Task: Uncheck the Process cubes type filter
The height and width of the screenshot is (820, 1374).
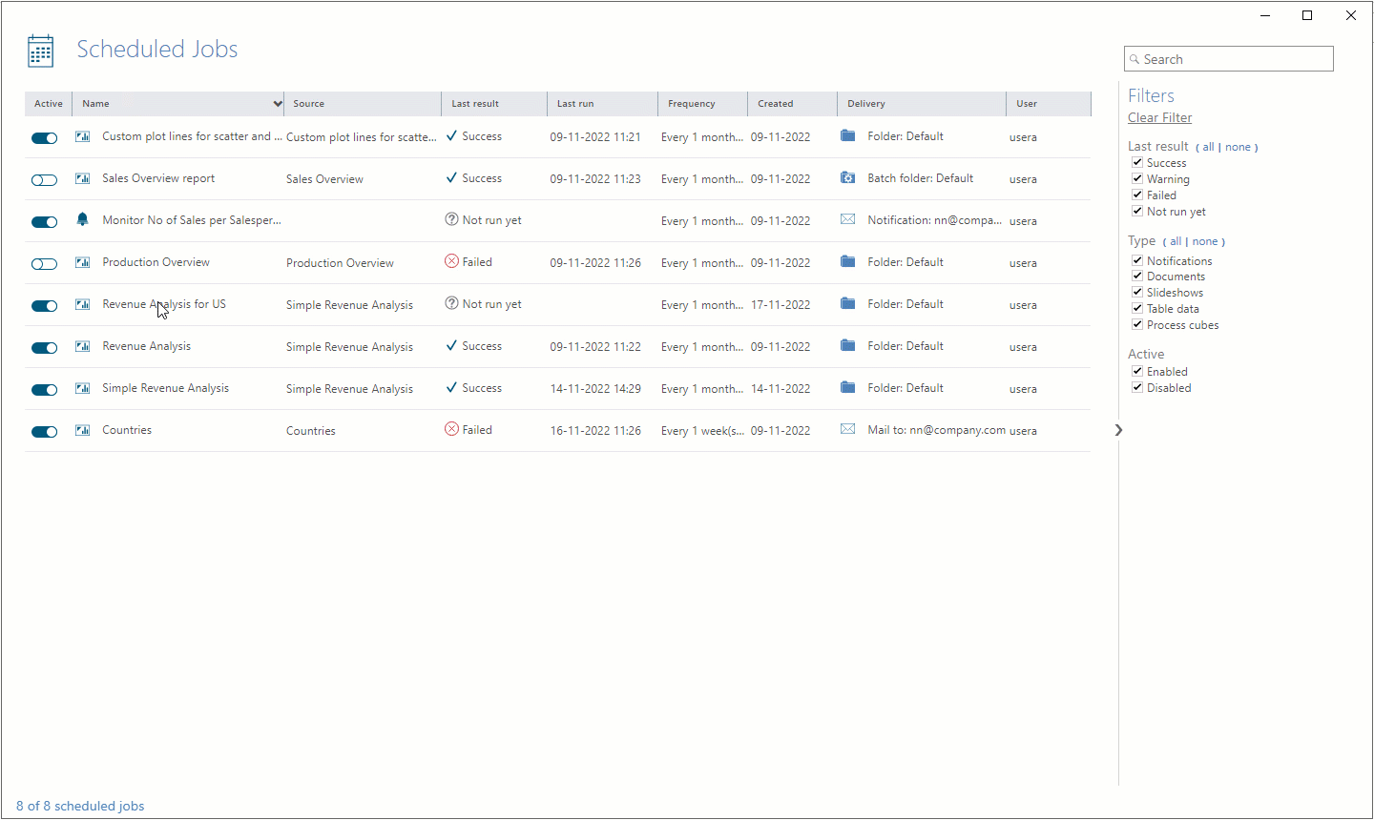Action: tap(1137, 324)
